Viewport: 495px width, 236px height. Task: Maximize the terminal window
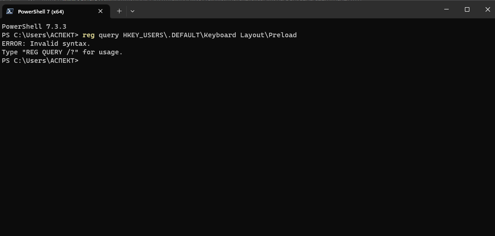[467, 9]
